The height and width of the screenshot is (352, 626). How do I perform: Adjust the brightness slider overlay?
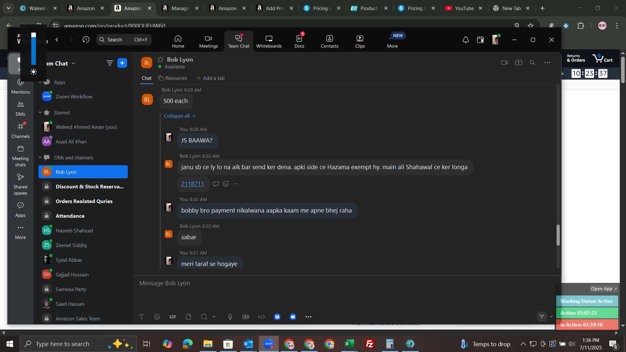[x=34, y=49]
